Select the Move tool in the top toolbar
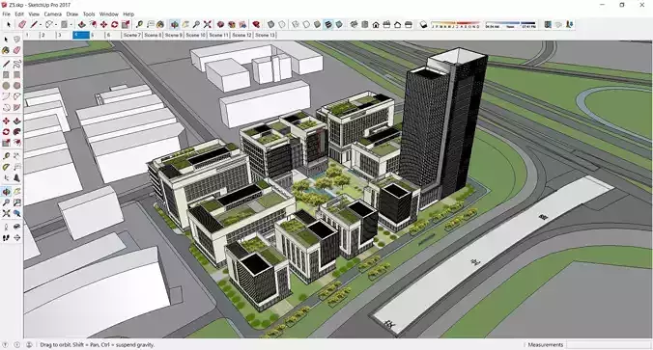The image size is (653, 350). pyautogui.click(x=103, y=24)
